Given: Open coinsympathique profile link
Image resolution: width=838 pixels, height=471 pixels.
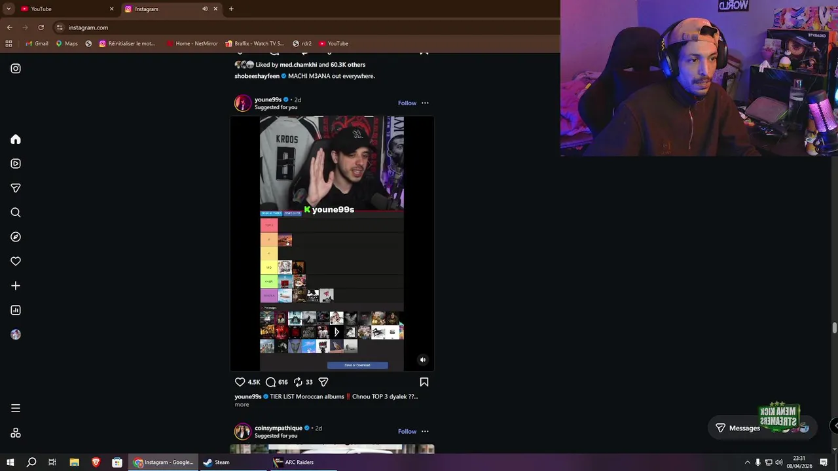Looking at the screenshot, I should click(278, 428).
